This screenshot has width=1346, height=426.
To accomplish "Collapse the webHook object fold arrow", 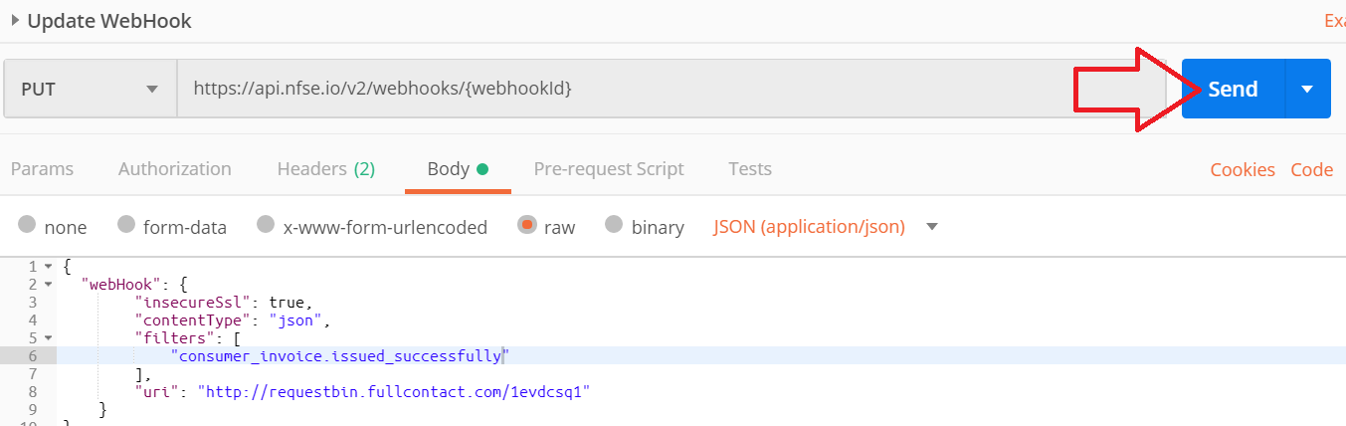I will tap(48, 285).
